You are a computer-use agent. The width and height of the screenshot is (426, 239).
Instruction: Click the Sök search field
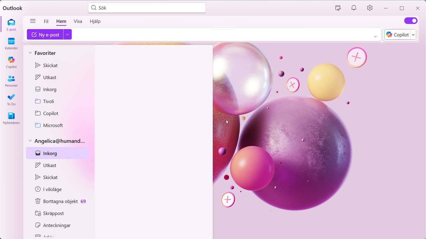click(147, 8)
